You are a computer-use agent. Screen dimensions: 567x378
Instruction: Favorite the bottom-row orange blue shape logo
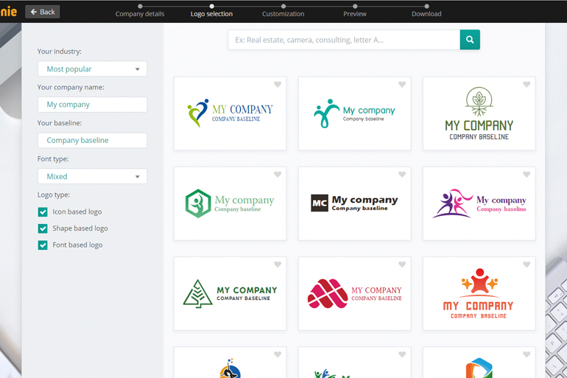(526, 354)
